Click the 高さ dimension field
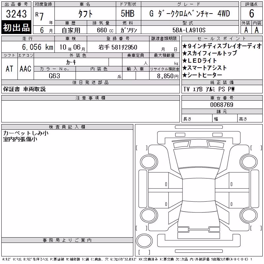This screenshot has height=264, width=264. click(x=250, y=119)
